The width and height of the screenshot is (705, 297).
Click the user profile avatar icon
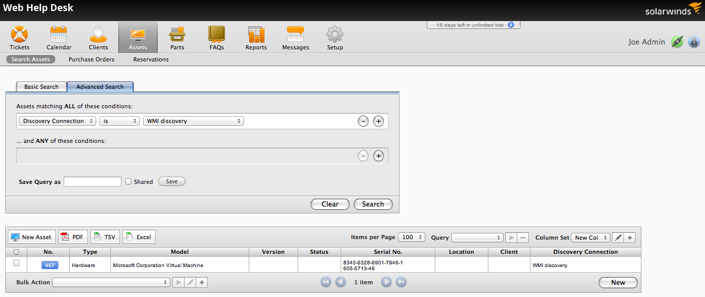tap(694, 42)
